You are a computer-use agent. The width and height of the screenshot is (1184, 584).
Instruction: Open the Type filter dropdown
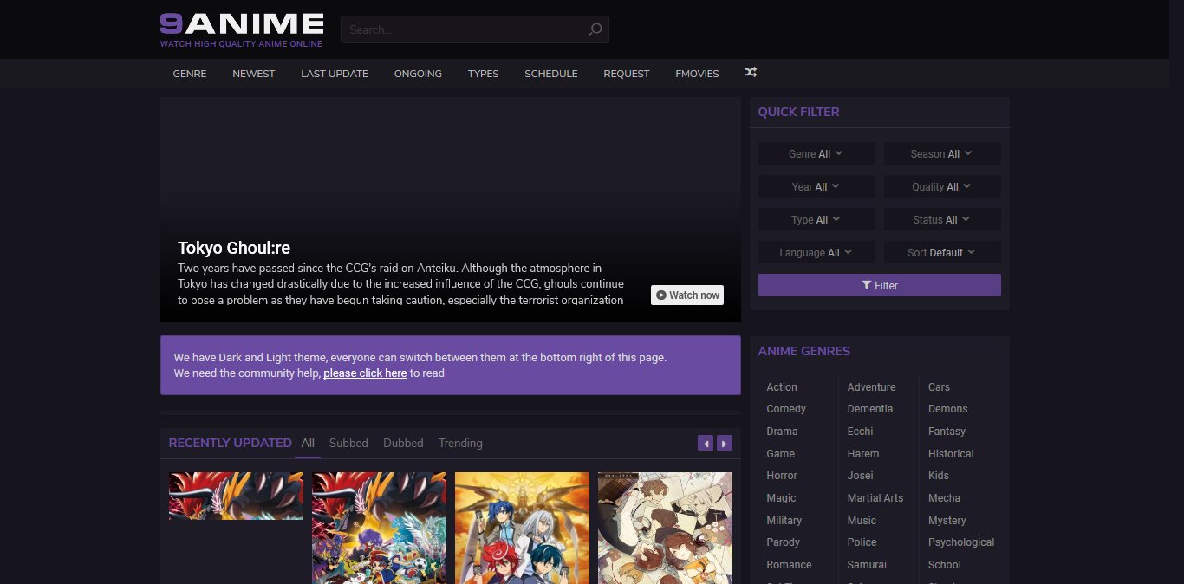[816, 219]
